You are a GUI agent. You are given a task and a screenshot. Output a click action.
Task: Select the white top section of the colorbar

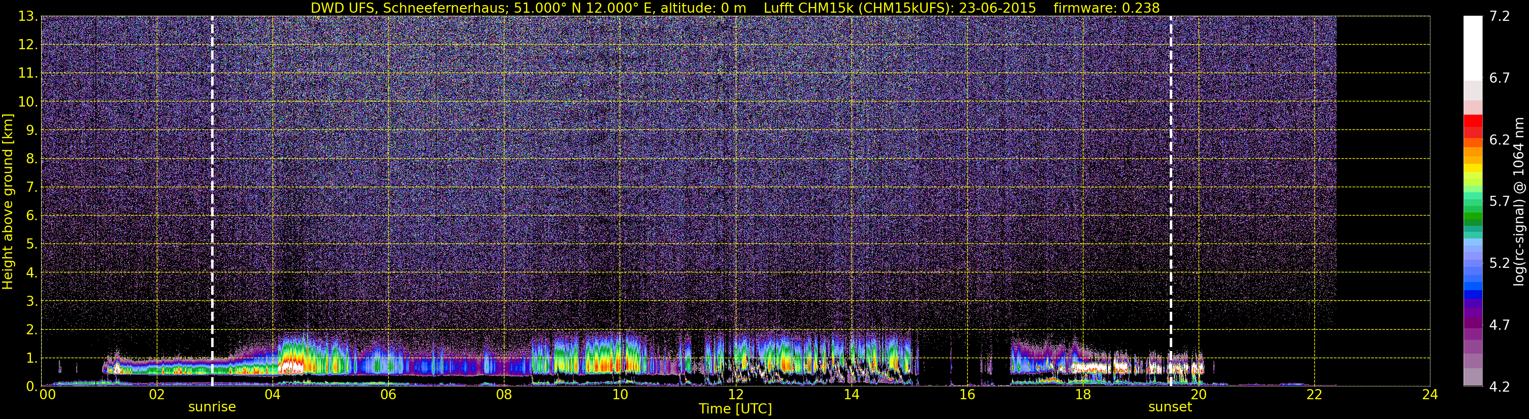click(x=1473, y=48)
